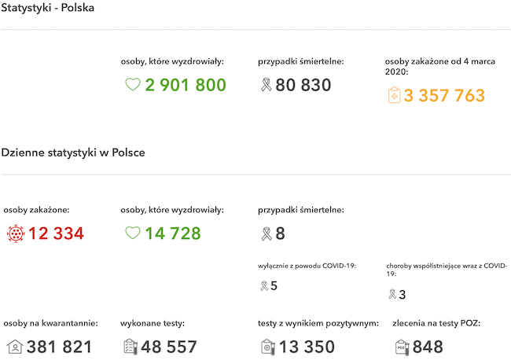Click the small ribbon icon beside number 3
The height and width of the screenshot is (364, 511).
(x=392, y=294)
